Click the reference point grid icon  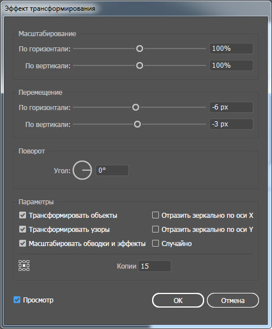[x=24, y=265]
